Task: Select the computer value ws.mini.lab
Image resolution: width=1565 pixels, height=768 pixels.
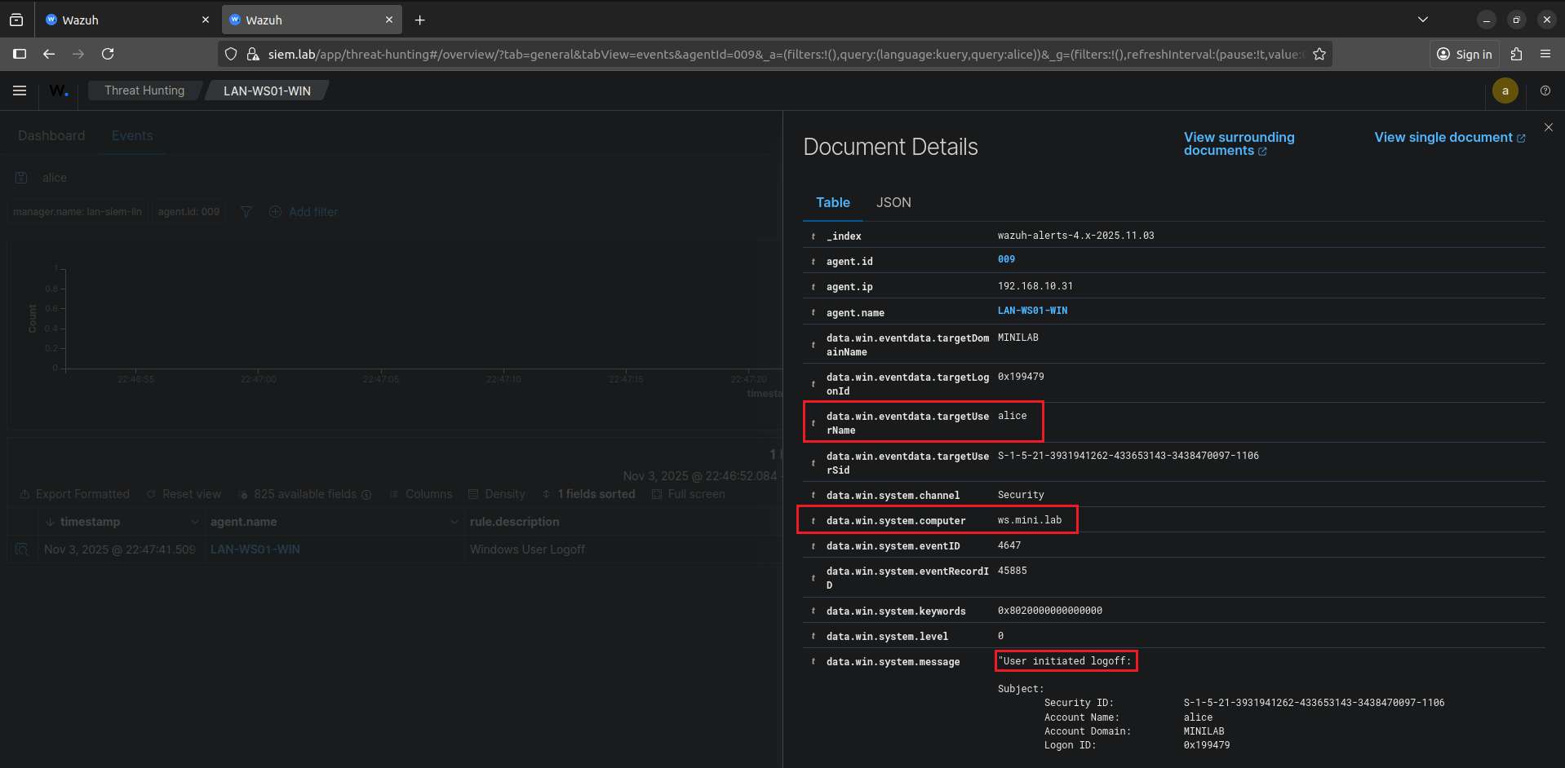Action: pyautogui.click(x=1030, y=520)
